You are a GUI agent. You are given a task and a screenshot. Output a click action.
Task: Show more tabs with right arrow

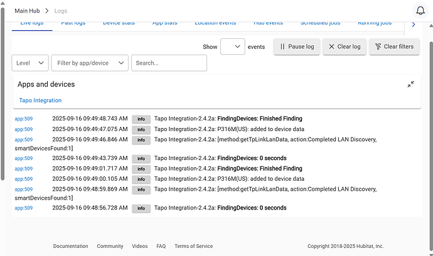pyautogui.click(x=414, y=24)
